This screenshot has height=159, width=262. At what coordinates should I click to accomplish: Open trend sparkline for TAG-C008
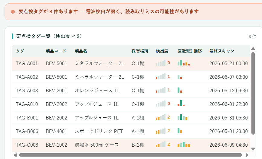[x=184, y=144]
